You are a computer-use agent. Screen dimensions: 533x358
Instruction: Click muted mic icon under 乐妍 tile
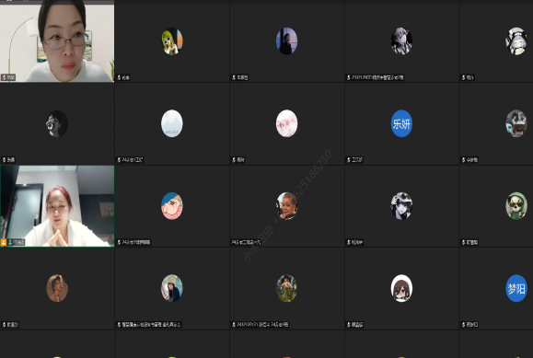tap(348, 160)
